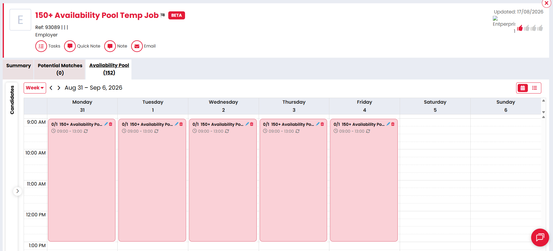Click the first red thumbs-up rating

pos(520,28)
